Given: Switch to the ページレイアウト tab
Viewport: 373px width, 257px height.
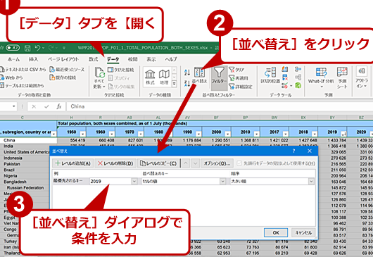Looking at the screenshot, I should tap(63, 59).
